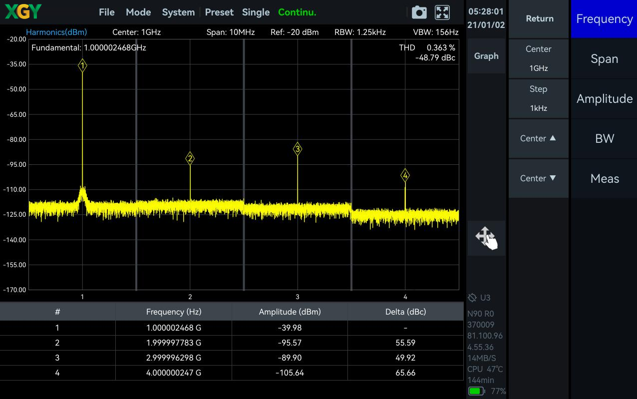Click the Span: 10MHz readout
The height and width of the screenshot is (399, 637).
[231, 32]
